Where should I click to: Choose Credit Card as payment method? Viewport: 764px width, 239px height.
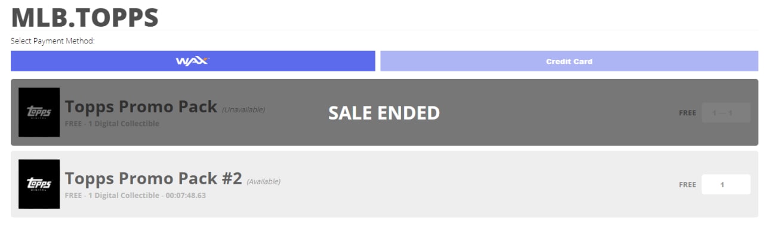pos(569,61)
